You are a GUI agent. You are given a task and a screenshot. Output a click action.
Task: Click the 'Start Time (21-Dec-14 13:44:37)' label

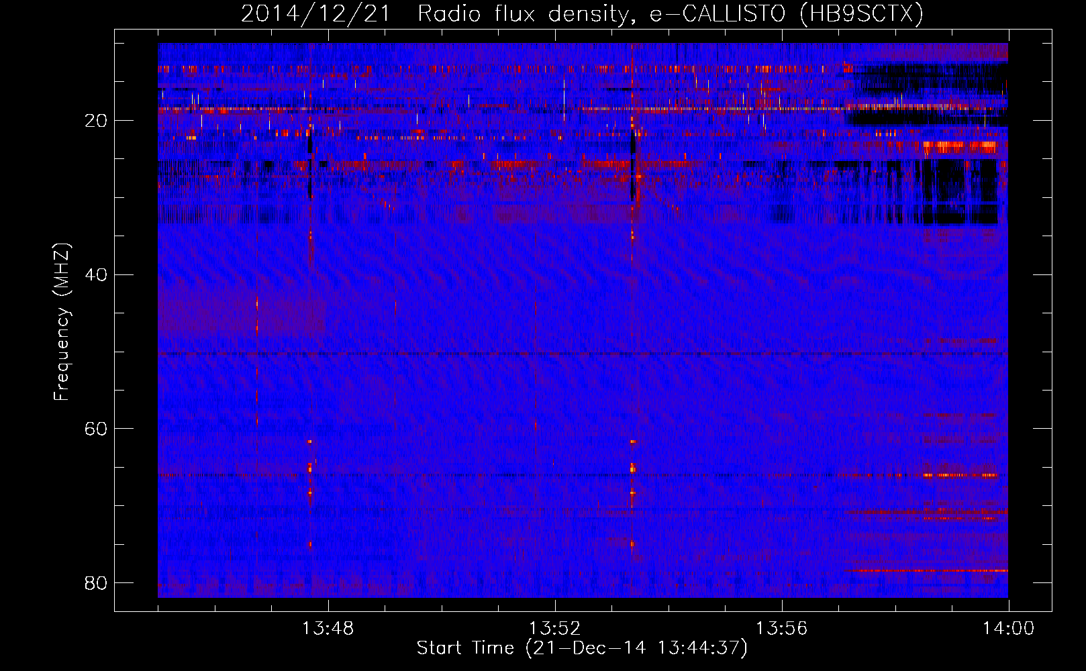tap(582, 648)
